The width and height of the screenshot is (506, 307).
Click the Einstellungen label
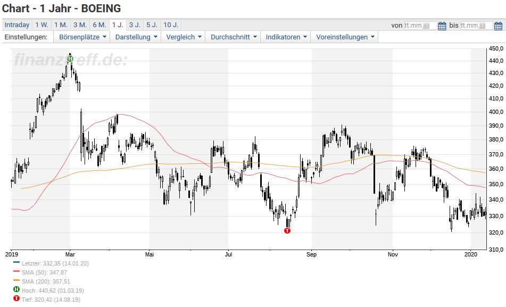click(x=26, y=37)
